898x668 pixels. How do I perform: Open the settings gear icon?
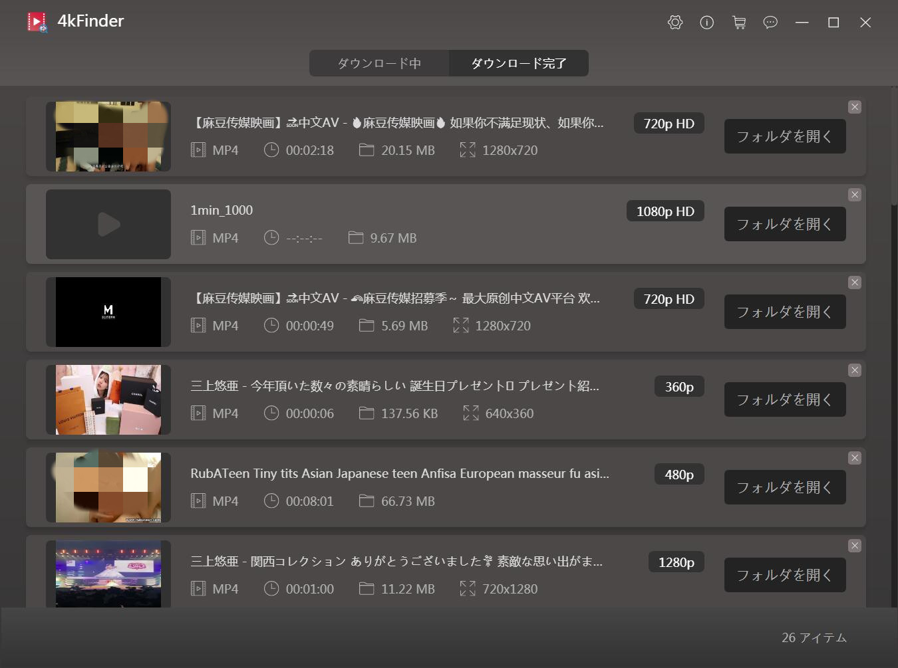click(x=675, y=23)
